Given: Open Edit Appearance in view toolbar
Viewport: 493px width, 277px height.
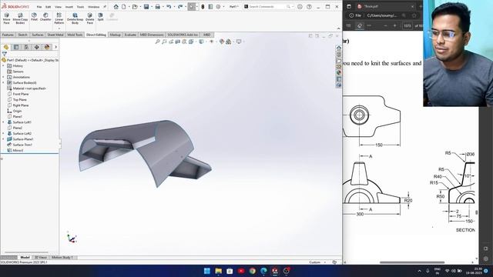Looking at the screenshot, I should pos(222,42).
